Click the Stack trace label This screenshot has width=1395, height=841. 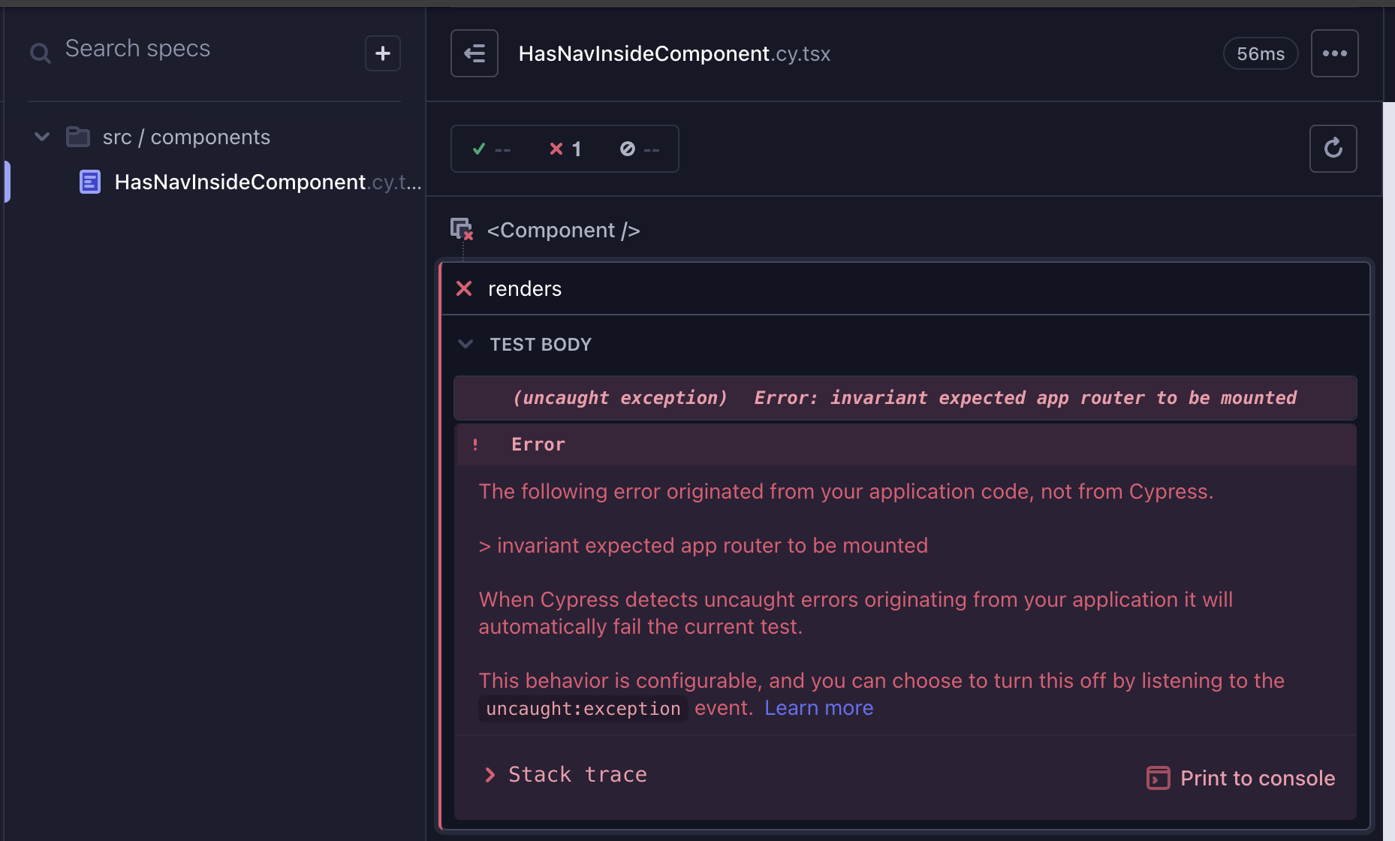pos(577,775)
